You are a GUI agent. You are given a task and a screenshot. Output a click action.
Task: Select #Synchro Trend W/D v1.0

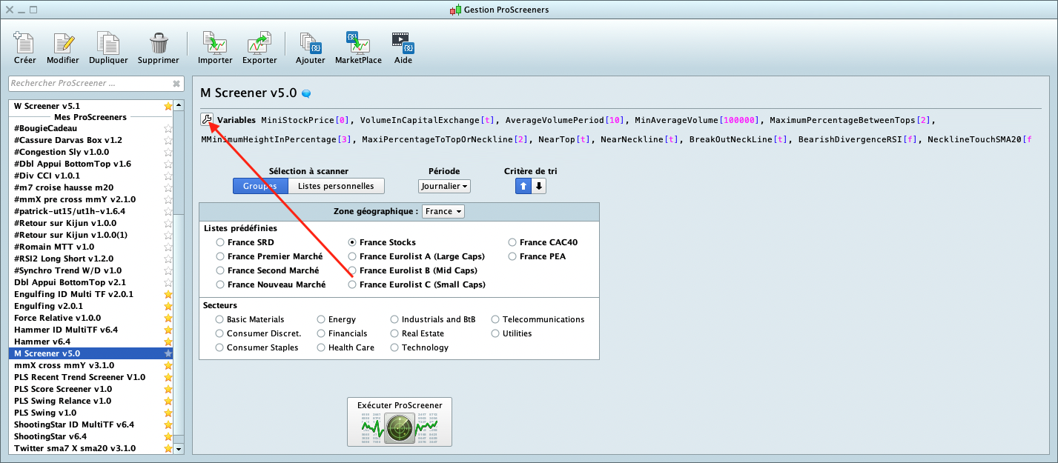click(91, 270)
